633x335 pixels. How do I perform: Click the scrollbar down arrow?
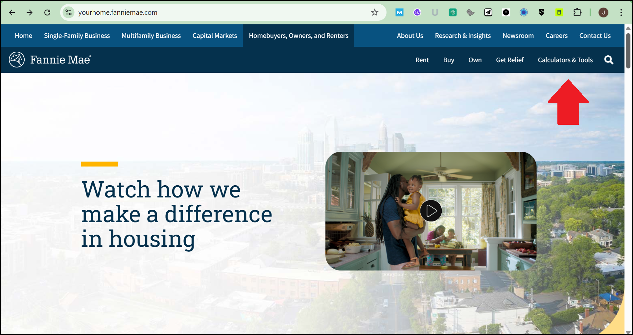coord(628,332)
